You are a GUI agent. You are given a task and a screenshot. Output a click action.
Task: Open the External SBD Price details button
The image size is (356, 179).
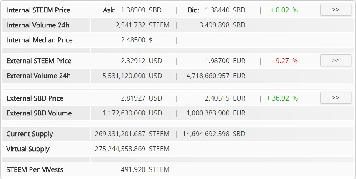(x=336, y=98)
